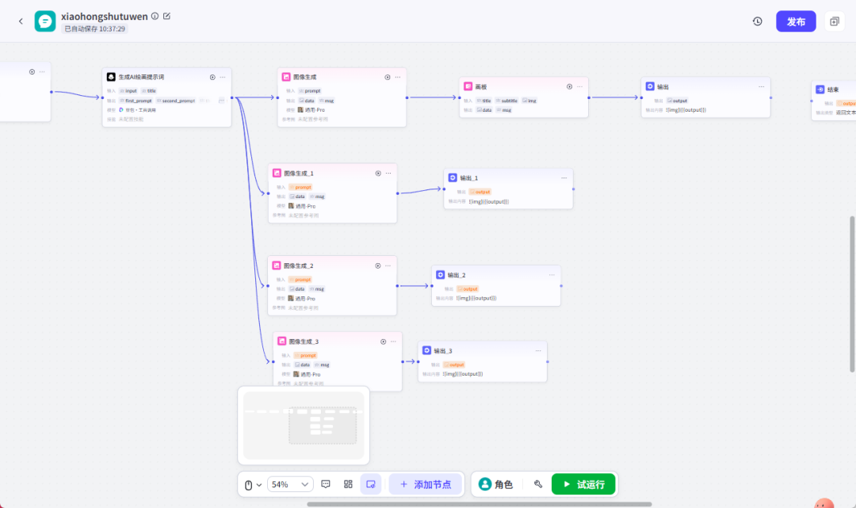Open mouse interaction mode dropdown
Viewport: 856px width, 508px height.
click(x=252, y=484)
